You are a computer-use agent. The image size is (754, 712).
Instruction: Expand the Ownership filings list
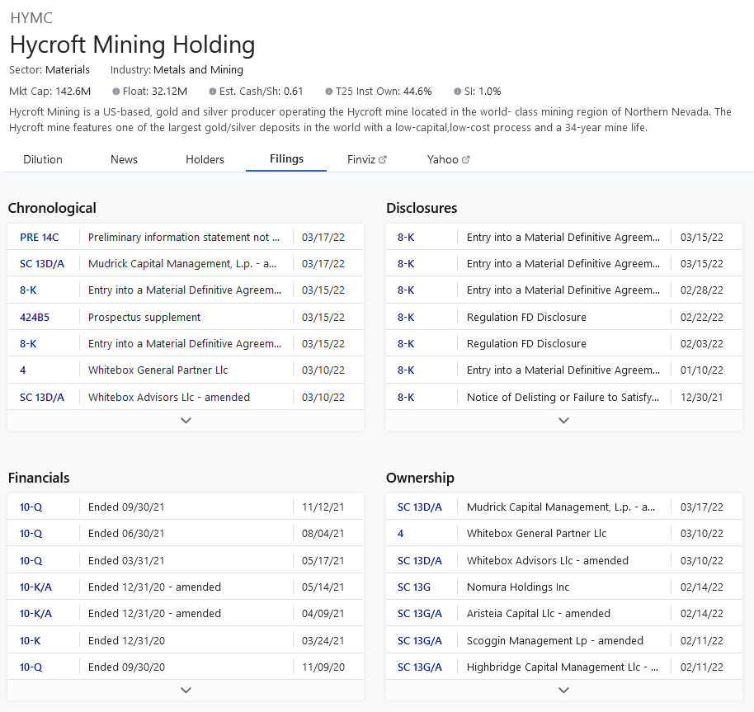[564, 690]
